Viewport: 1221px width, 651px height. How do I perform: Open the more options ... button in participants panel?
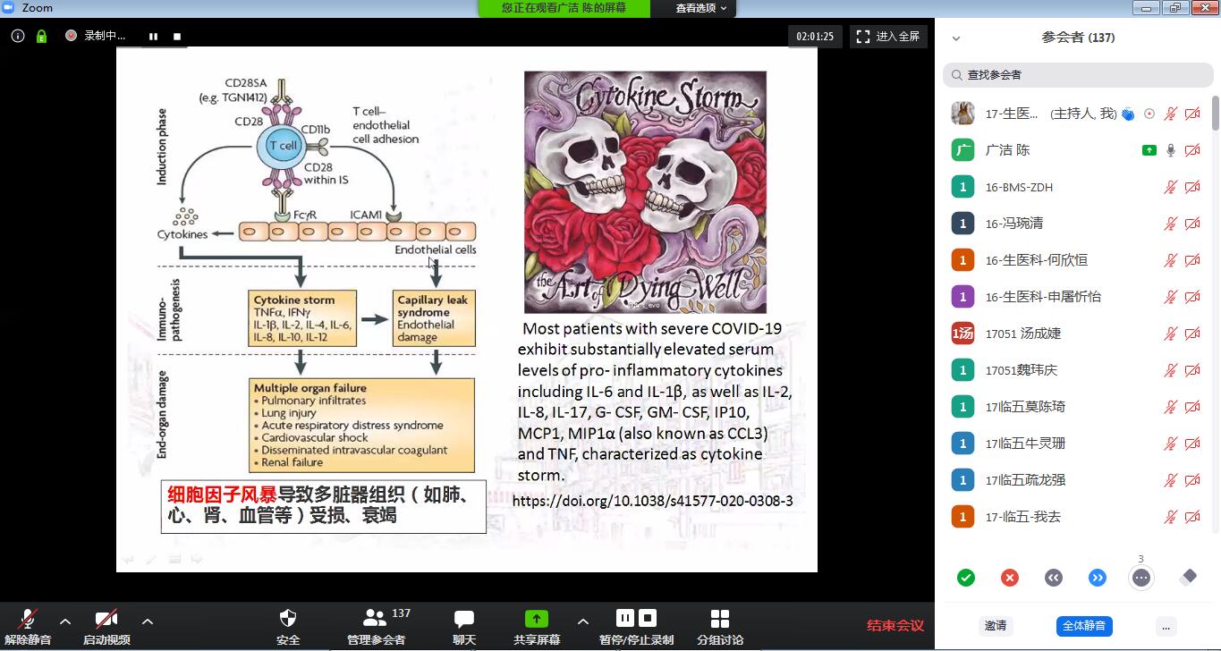pos(1166,626)
